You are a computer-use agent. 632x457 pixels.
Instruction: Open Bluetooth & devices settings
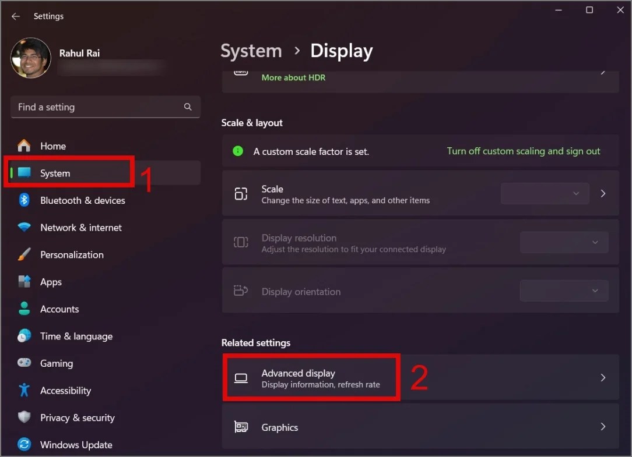82,200
